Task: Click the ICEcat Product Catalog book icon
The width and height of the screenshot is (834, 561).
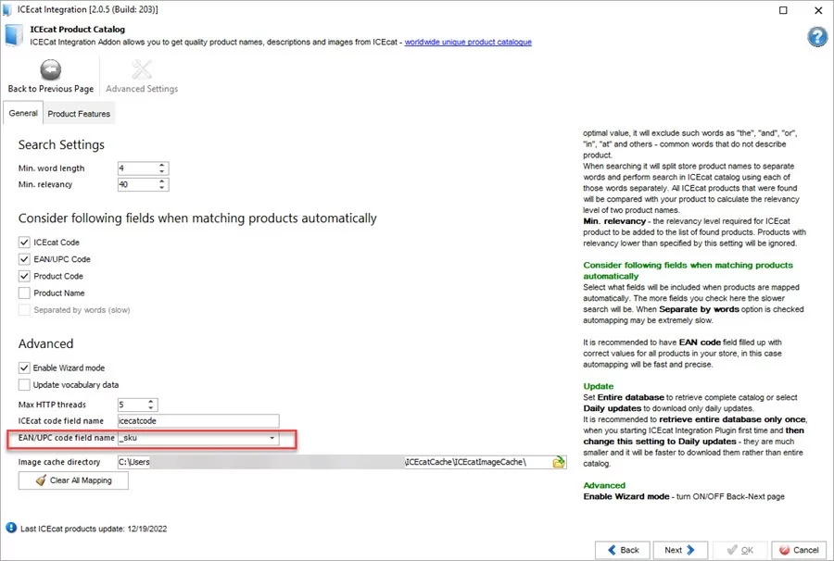Action: point(12,34)
